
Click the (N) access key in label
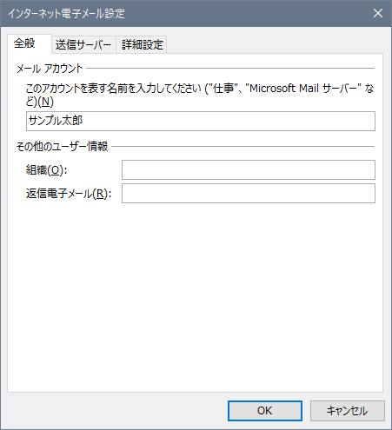(x=46, y=102)
